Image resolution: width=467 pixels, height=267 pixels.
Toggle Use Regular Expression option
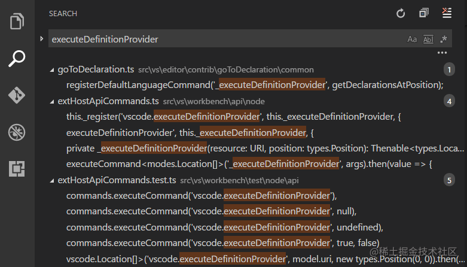click(x=443, y=40)
